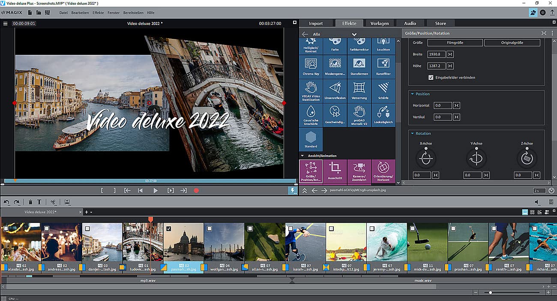Open the Alle category dropdown arrow
557x301 pixels.
tap(354, 34)
